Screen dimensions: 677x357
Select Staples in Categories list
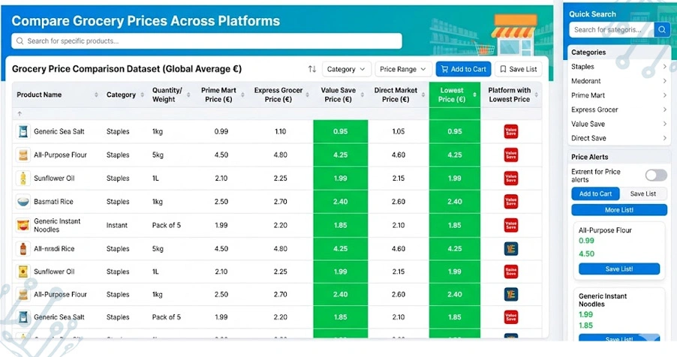(582, 67)
